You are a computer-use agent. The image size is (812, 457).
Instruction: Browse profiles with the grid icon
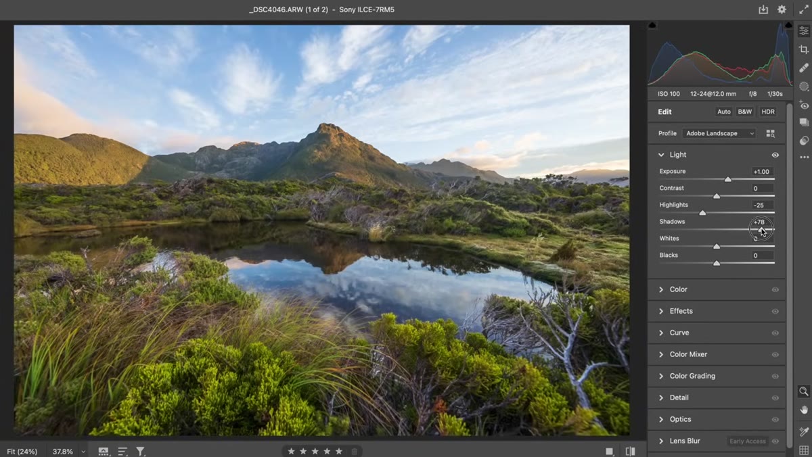pyautogui.click(x=770, y=133)
